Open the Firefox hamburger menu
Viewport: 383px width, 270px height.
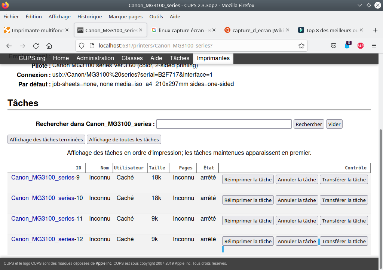374,46
